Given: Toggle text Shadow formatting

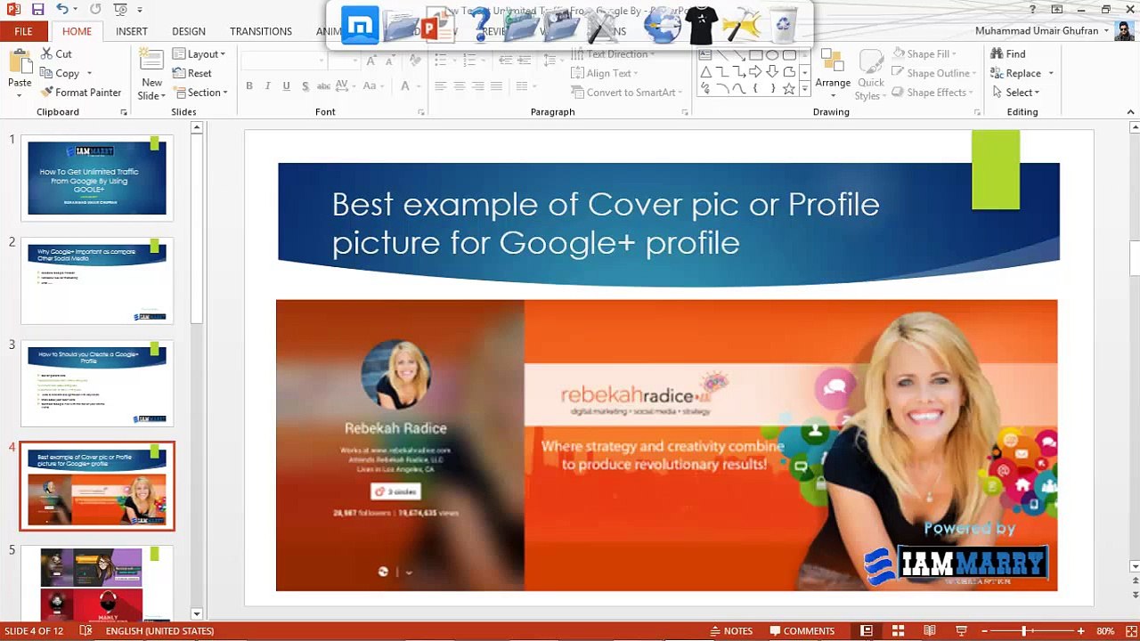Looking at the screenshot, I should click(305, 86).
